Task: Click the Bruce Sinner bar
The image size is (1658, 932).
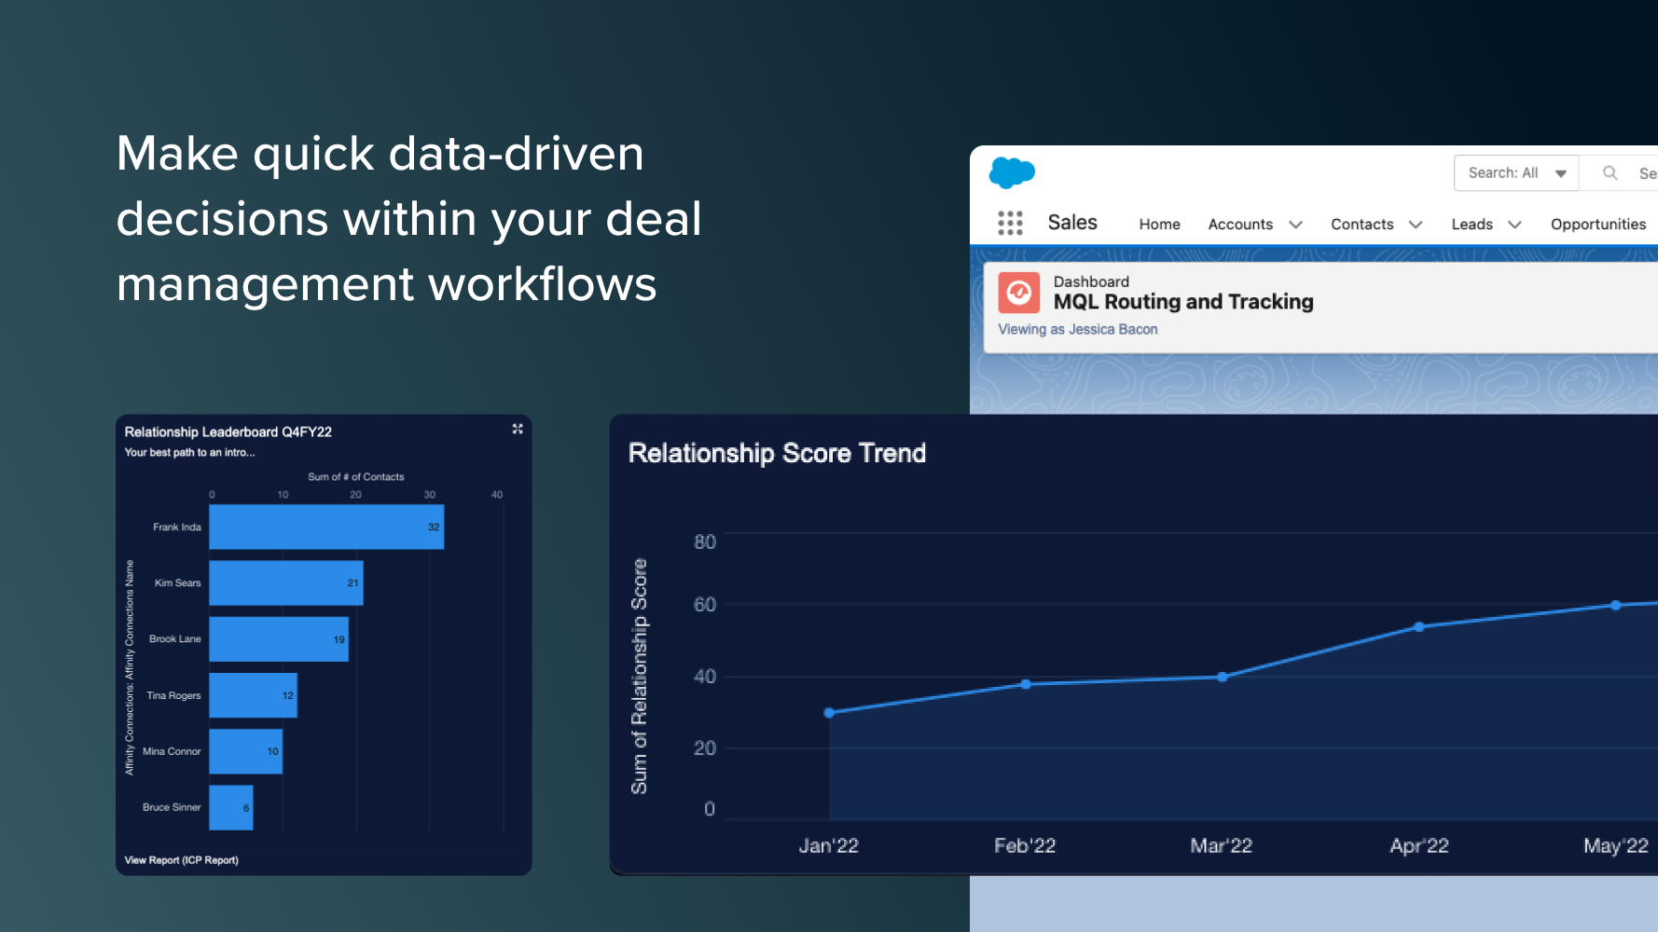Action: (x=230, y=808)
